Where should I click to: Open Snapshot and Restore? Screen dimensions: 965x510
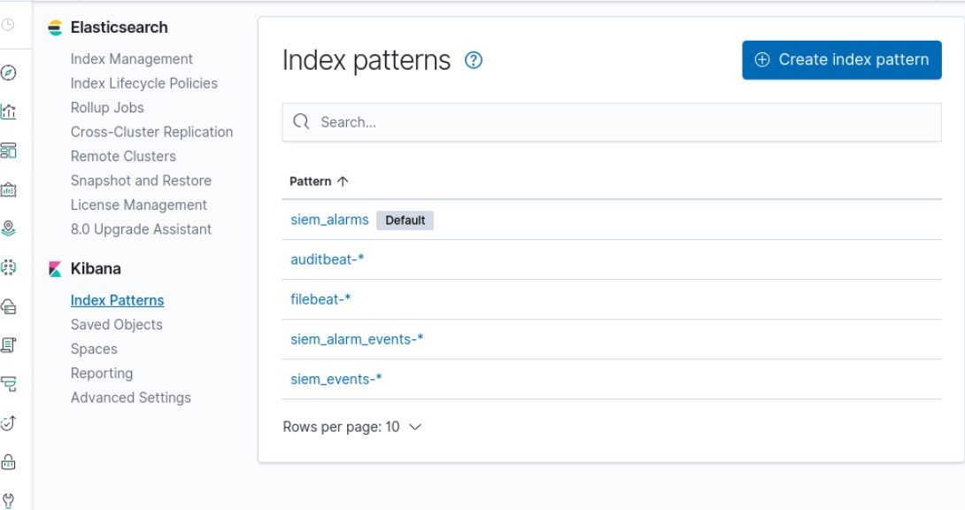(141, 181)
